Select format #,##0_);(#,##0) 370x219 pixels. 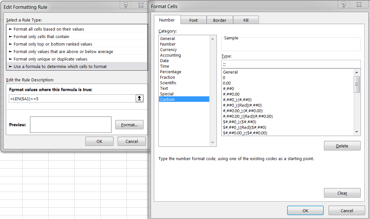(288, 100)
